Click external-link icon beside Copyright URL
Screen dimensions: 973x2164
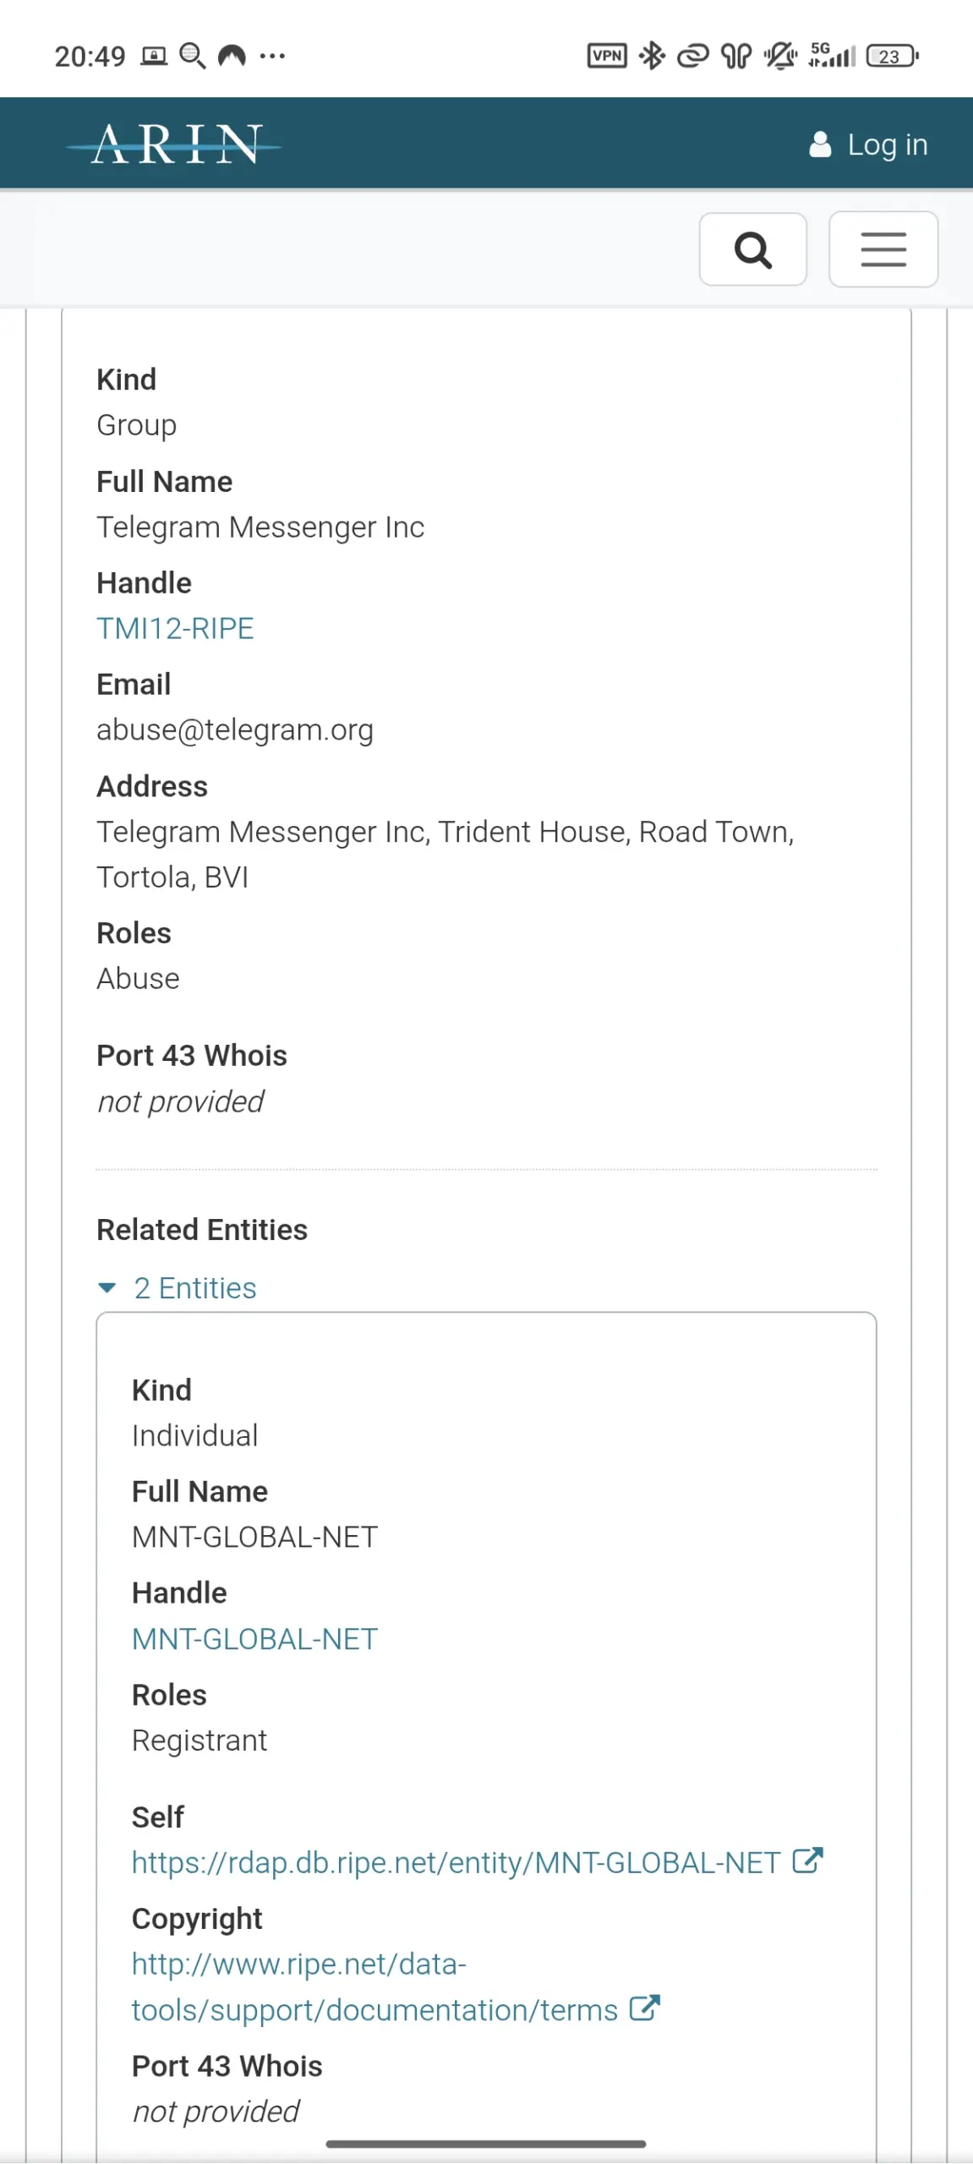(644, 2008)
